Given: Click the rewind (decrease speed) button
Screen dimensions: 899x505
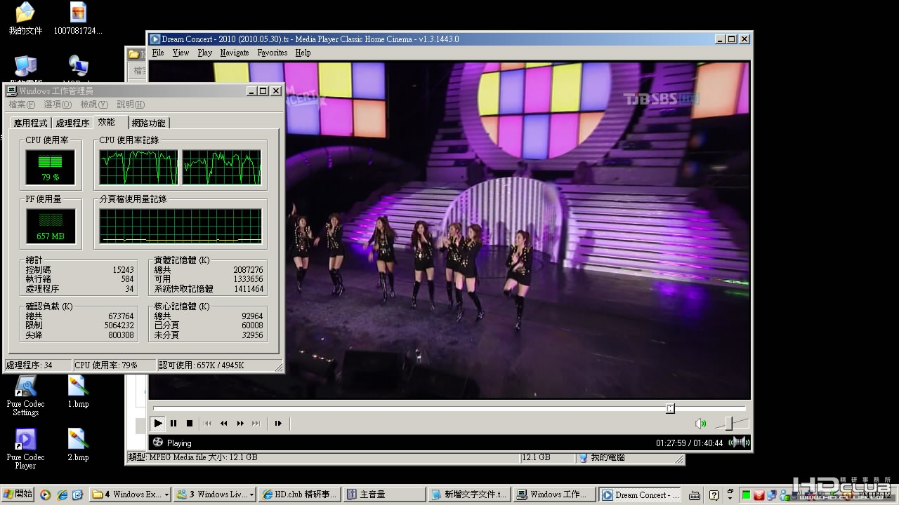Looking at the screenshot, I should click(x=224, y=423).
